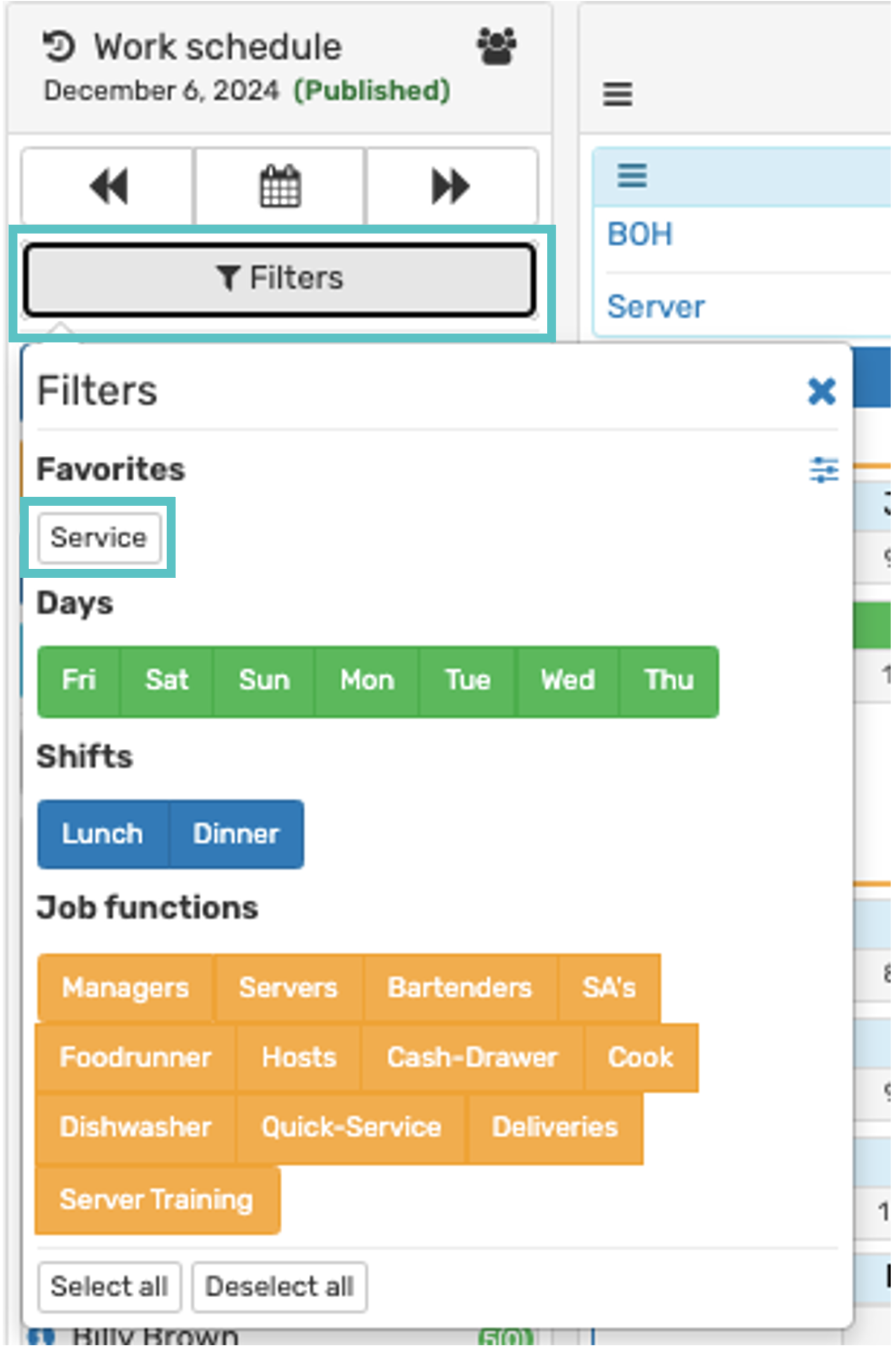Open the hamburger menu in top bar
Screen dimensions: 893x1346
[x=617, y=94]
